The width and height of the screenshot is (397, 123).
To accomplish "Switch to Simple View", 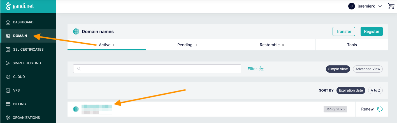I will 338,69.
